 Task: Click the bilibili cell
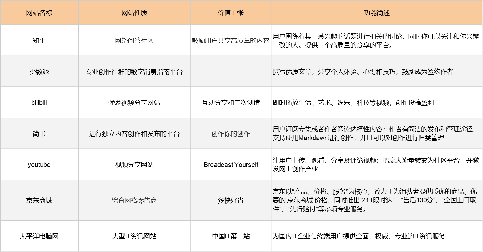[x=39, y=102]
